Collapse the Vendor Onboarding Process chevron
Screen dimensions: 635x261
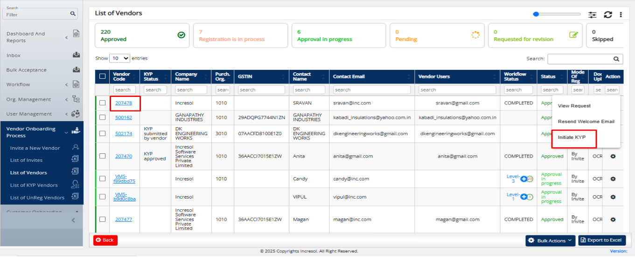tap(66, 132)
